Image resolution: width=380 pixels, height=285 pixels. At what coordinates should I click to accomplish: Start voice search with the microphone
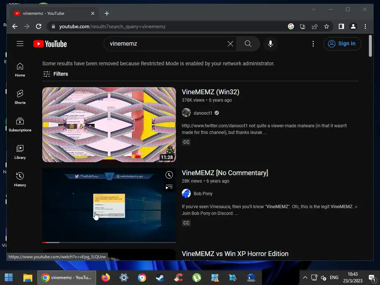(271, 44)
